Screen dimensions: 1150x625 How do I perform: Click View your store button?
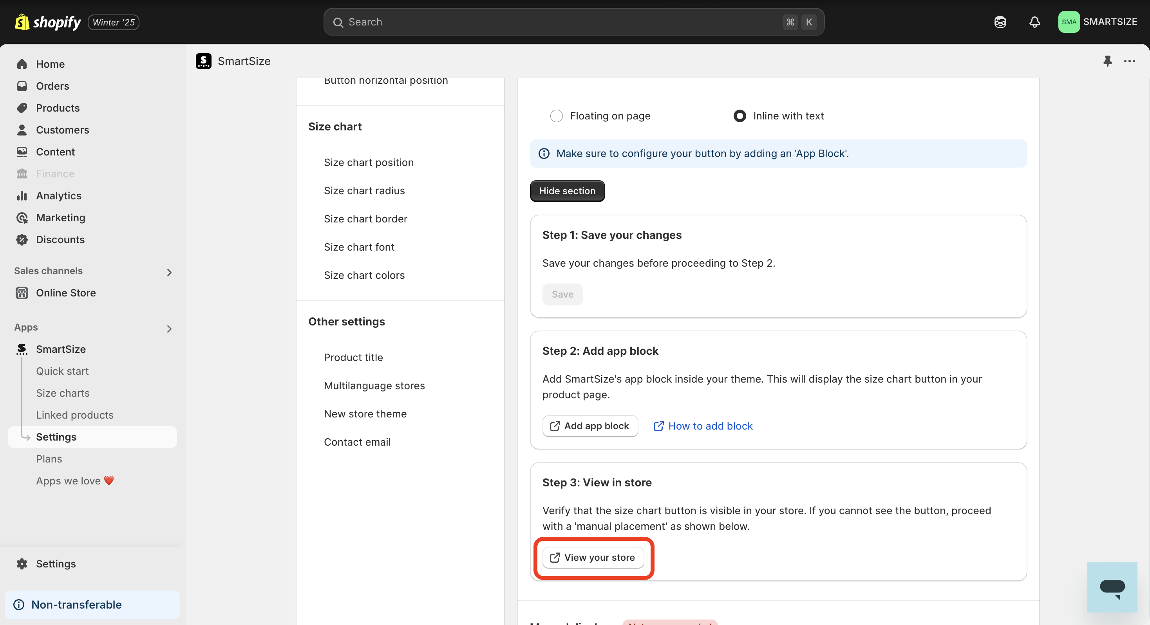pos(593,558)
